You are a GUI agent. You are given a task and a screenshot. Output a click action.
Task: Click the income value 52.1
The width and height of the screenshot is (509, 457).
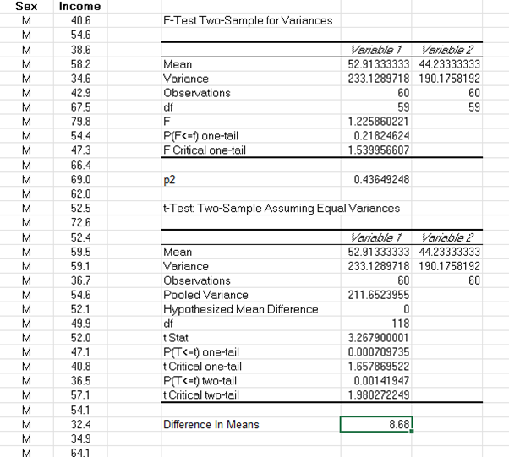coord(80,308)
